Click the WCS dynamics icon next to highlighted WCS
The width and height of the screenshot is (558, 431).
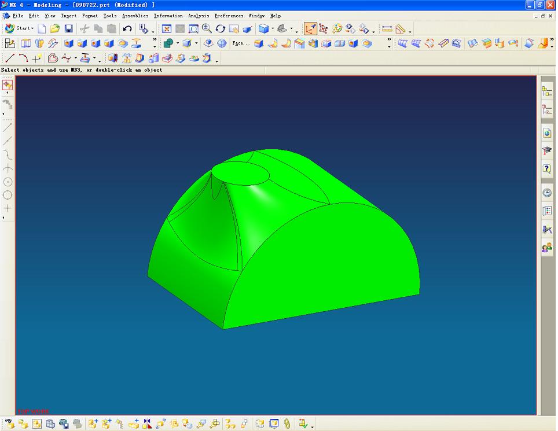(x=324, y=29)
